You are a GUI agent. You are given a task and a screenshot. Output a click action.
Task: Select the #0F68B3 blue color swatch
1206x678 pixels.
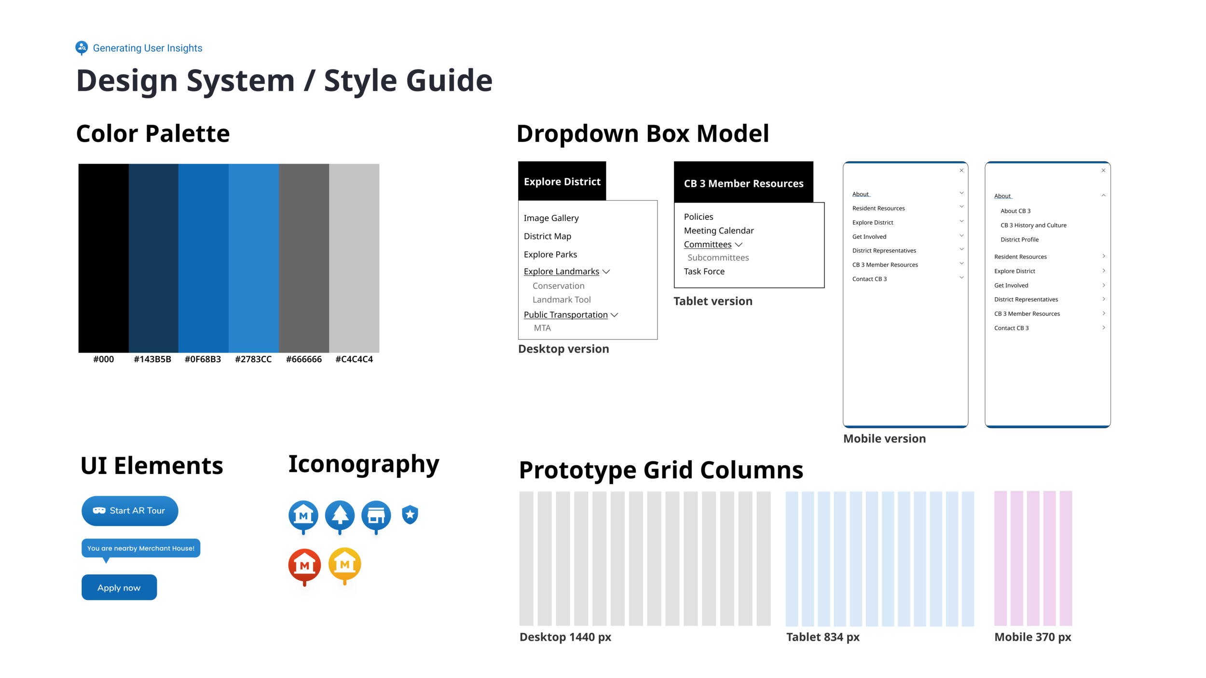click(x=203, y=258)
